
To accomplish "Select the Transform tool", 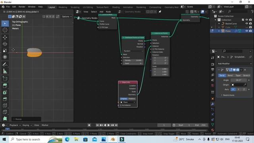I will pos(5,57).
